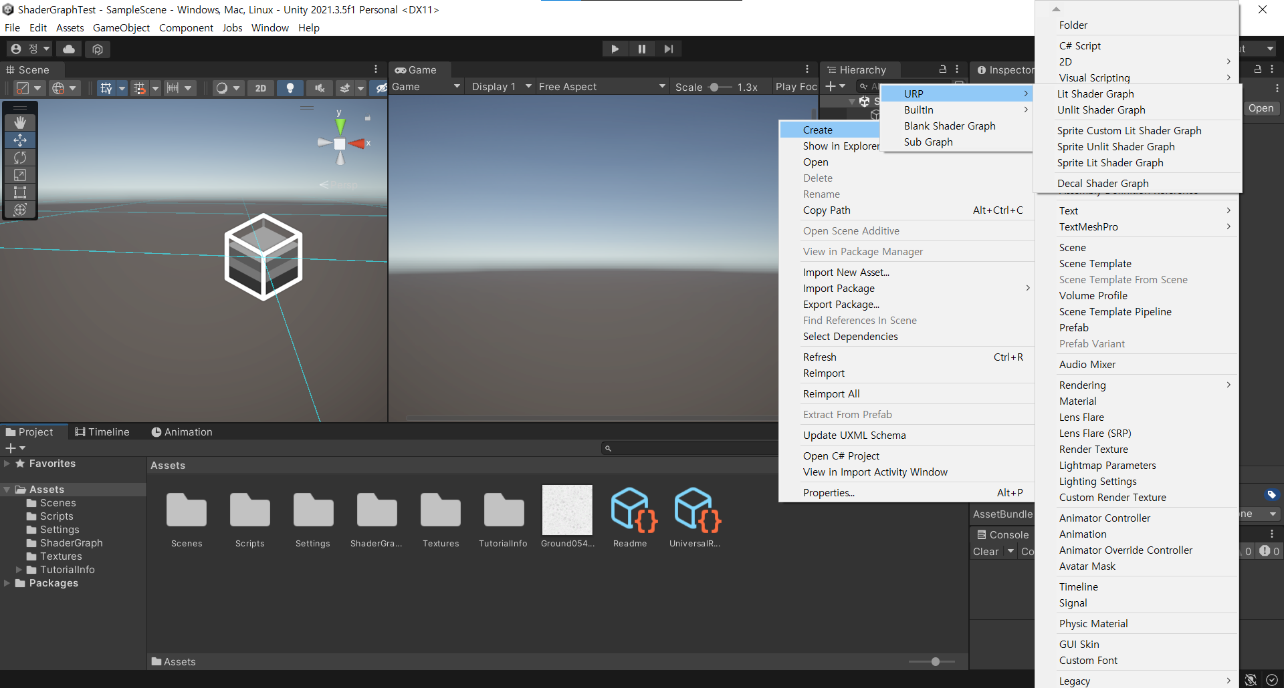Click the draw mode shading sphere icon

click(222, 88)
